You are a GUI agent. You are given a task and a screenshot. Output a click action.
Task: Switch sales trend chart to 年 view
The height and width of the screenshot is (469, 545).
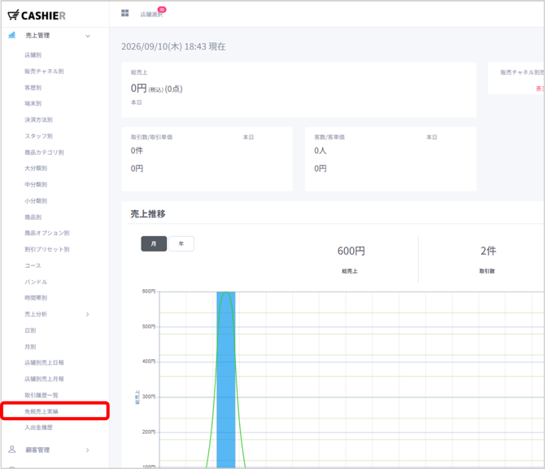coord(181,244)
